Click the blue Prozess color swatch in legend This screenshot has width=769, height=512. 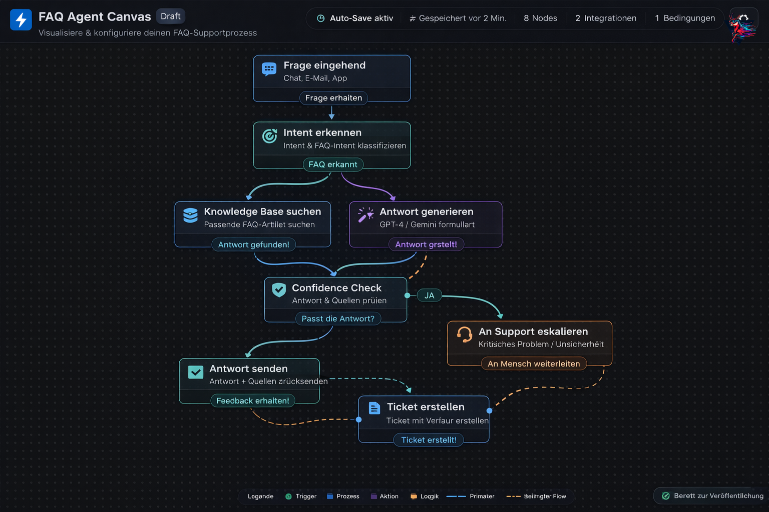330,496
